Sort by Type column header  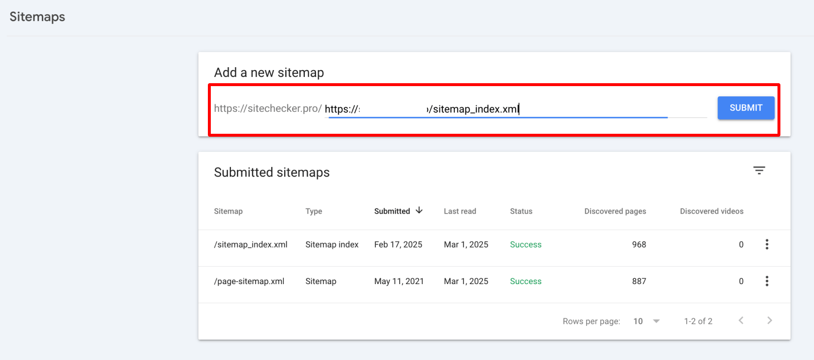314,211
